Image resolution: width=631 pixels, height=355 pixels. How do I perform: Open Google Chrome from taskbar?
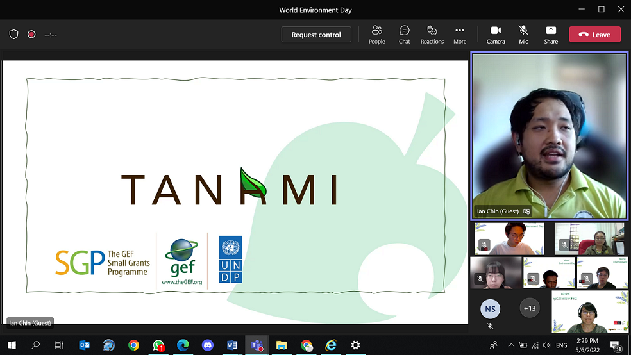(x=133, y=345)
